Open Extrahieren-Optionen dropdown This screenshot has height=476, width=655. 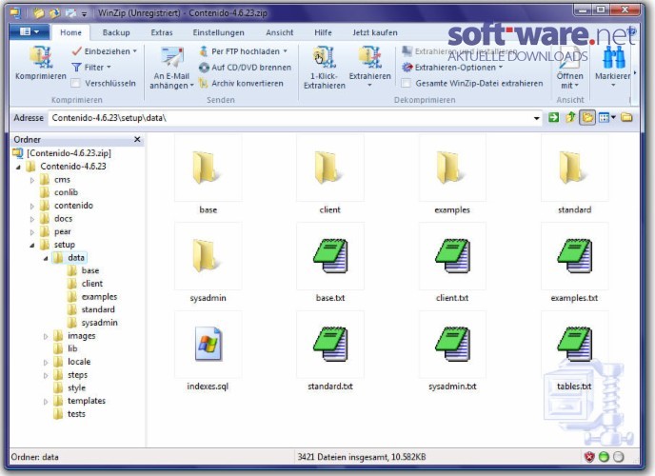(x=452, y=68)
